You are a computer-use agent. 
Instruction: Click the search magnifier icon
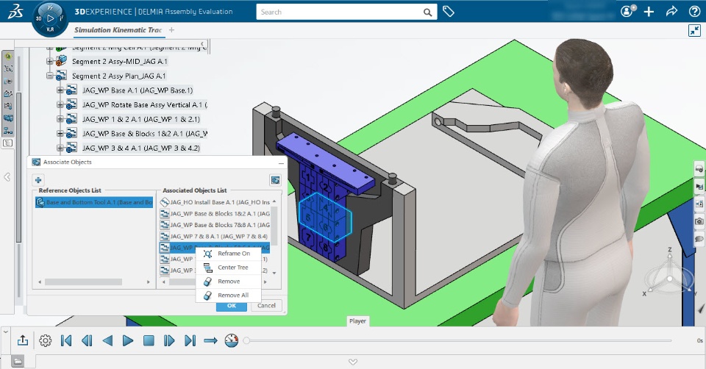click(x=427, y=12)
